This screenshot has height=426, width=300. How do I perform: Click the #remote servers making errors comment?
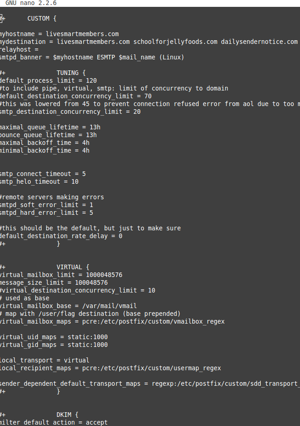[52, 197]
